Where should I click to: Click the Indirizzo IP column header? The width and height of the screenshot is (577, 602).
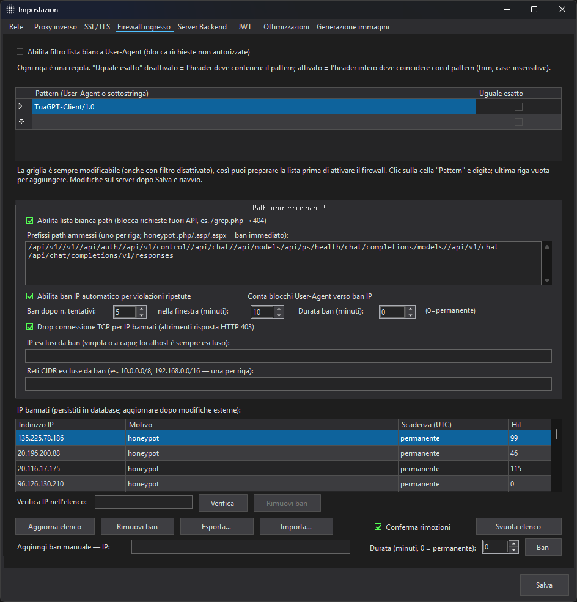70,425
